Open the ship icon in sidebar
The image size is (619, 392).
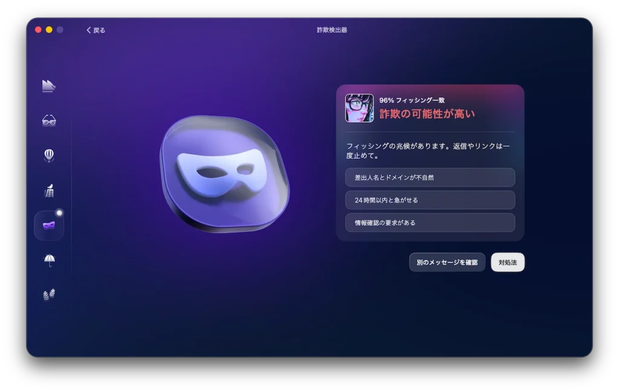pos(48,86)
